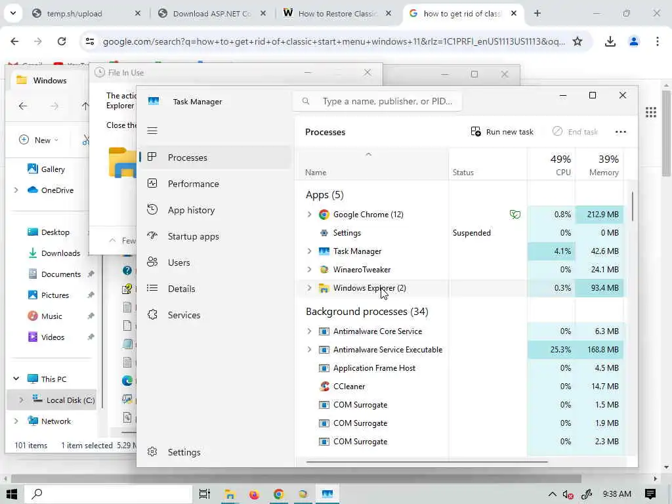This screenshot has width=672, height=504.
Task: Expand OneDrive in File Explorer sidebar
Action: tap(16, 190)
